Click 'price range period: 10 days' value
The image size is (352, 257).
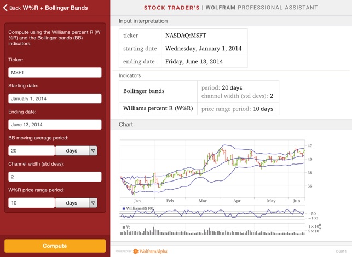coord(237,109)
